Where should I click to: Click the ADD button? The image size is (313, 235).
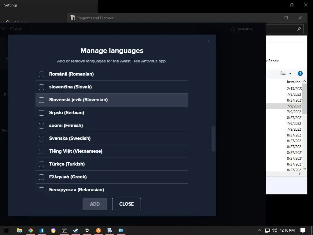click(95, 204)
